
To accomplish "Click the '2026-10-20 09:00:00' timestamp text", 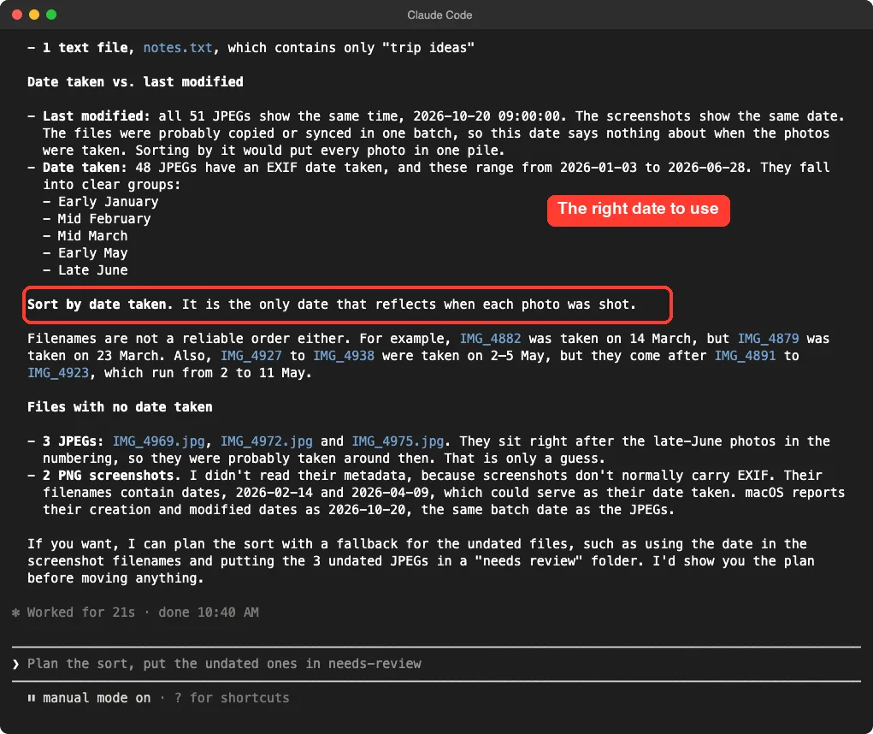I will coord(487,116).
